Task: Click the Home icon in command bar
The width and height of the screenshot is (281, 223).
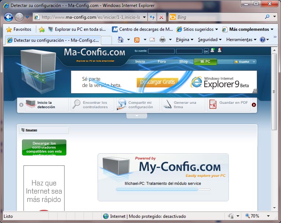Action: click(x=121, y=40)
